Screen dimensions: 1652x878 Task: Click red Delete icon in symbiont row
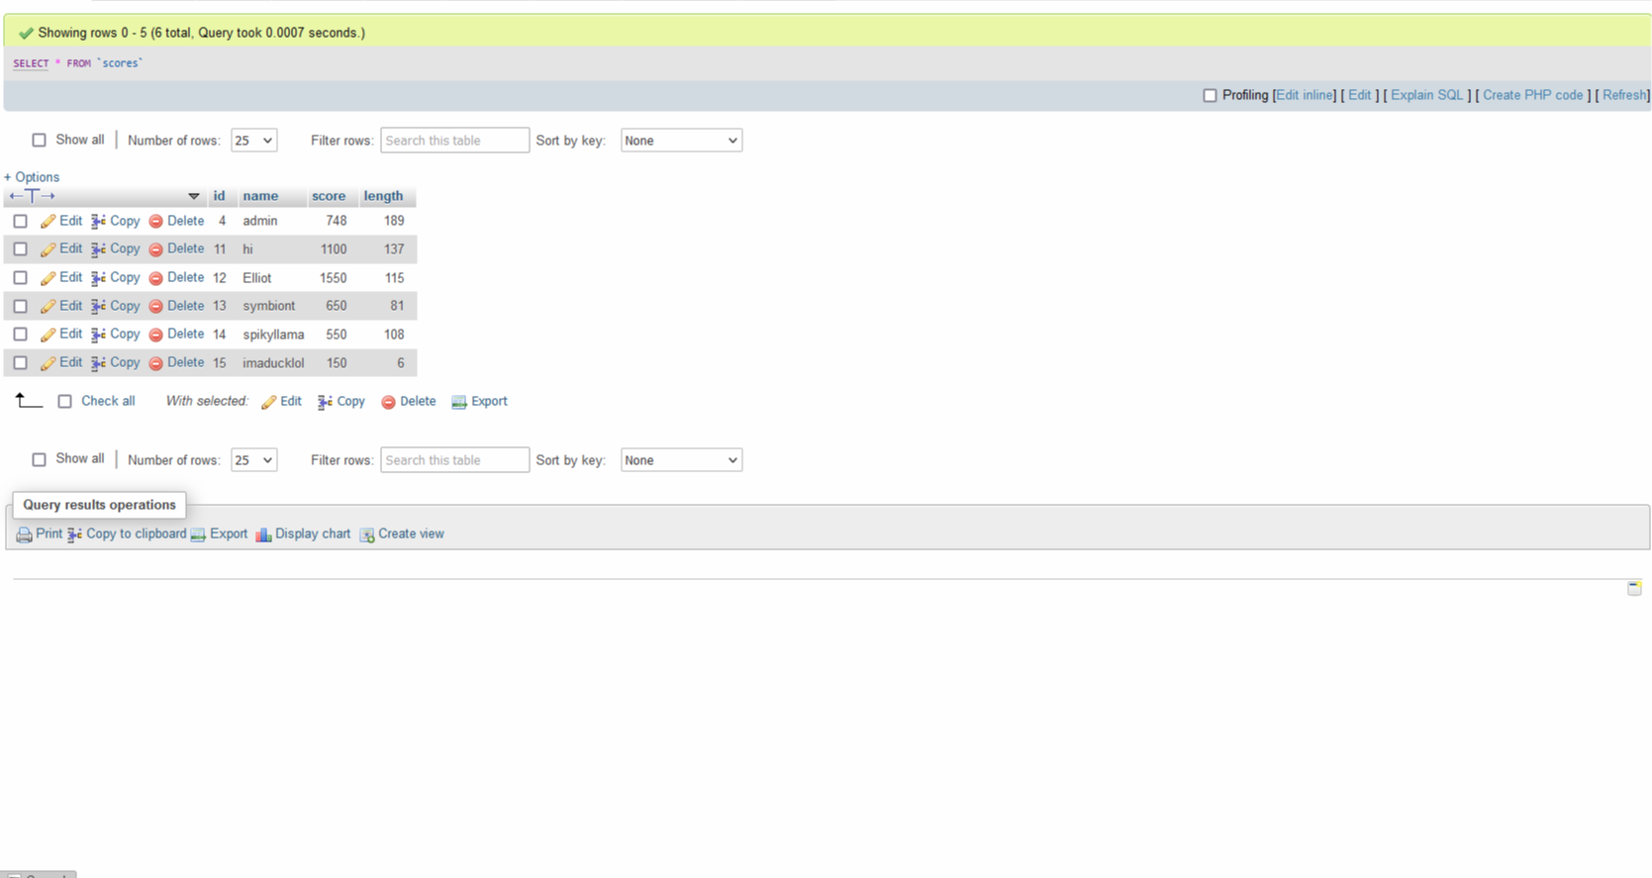coord(155,307)
